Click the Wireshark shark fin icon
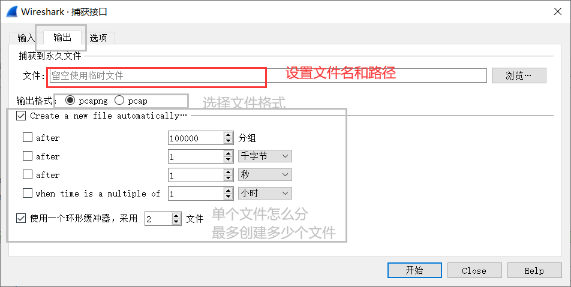Image resolution: width=571 pixels, height=287 pixels. point(12,11)
